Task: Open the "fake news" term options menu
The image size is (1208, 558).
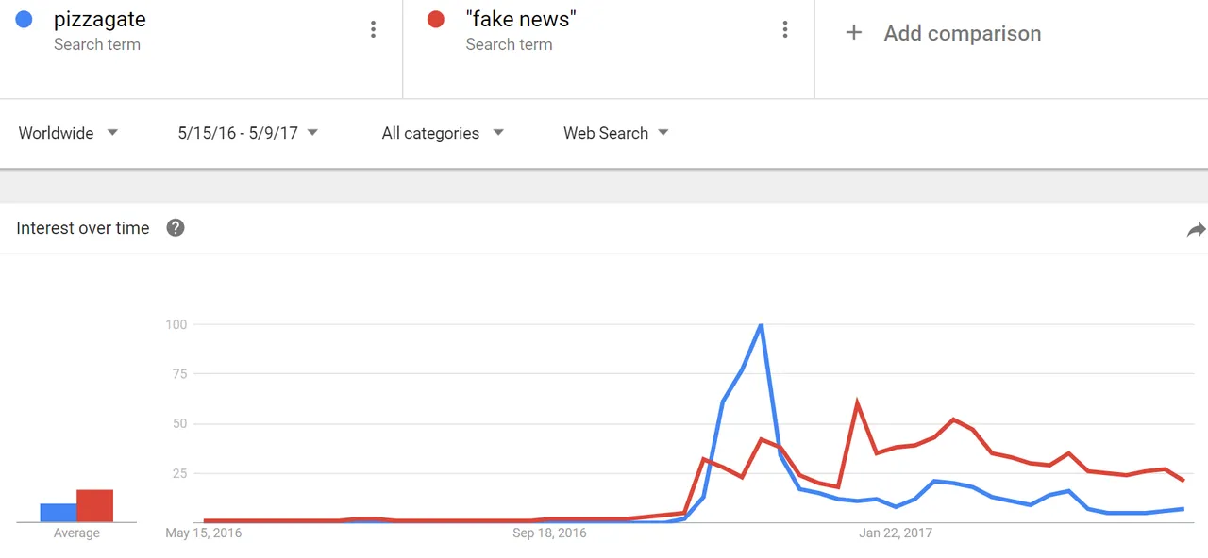Action: tap(785, 30)
